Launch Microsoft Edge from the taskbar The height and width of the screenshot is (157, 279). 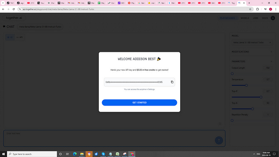[x=75, y=154]
